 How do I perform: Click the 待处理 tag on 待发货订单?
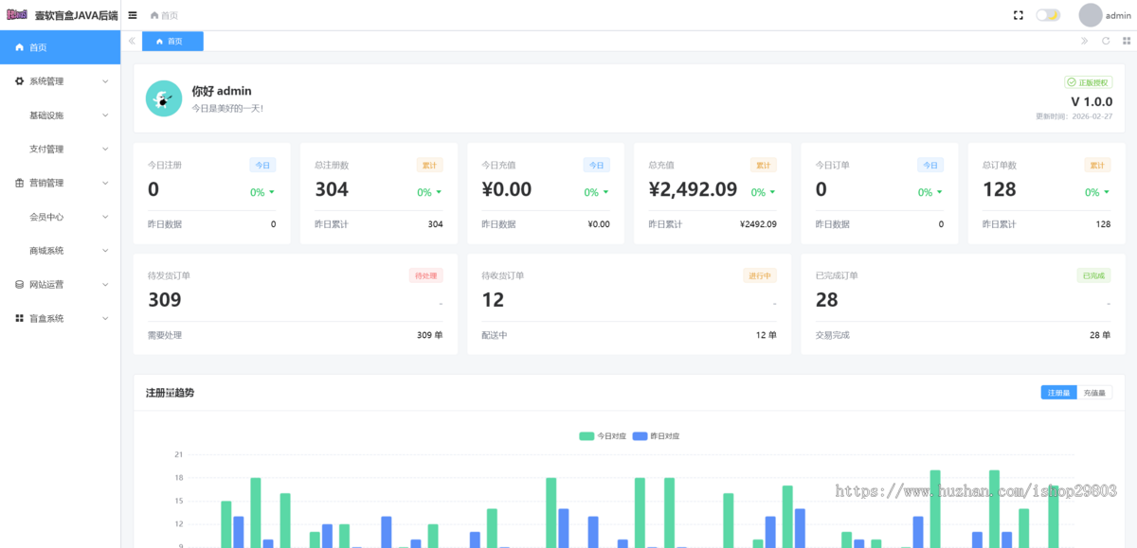pos(425,275)
